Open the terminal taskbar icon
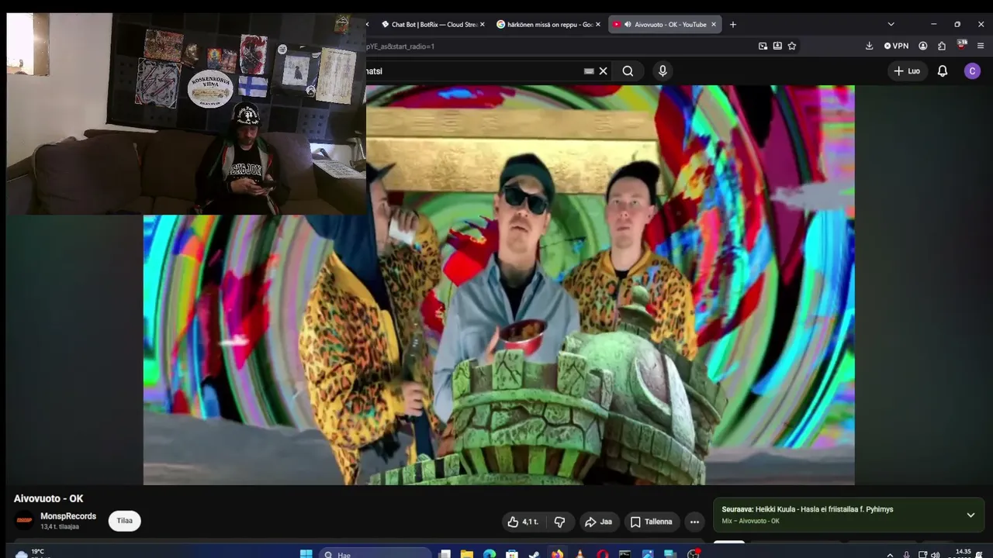Viewport: 993px width, 558px height. (625, 554)
